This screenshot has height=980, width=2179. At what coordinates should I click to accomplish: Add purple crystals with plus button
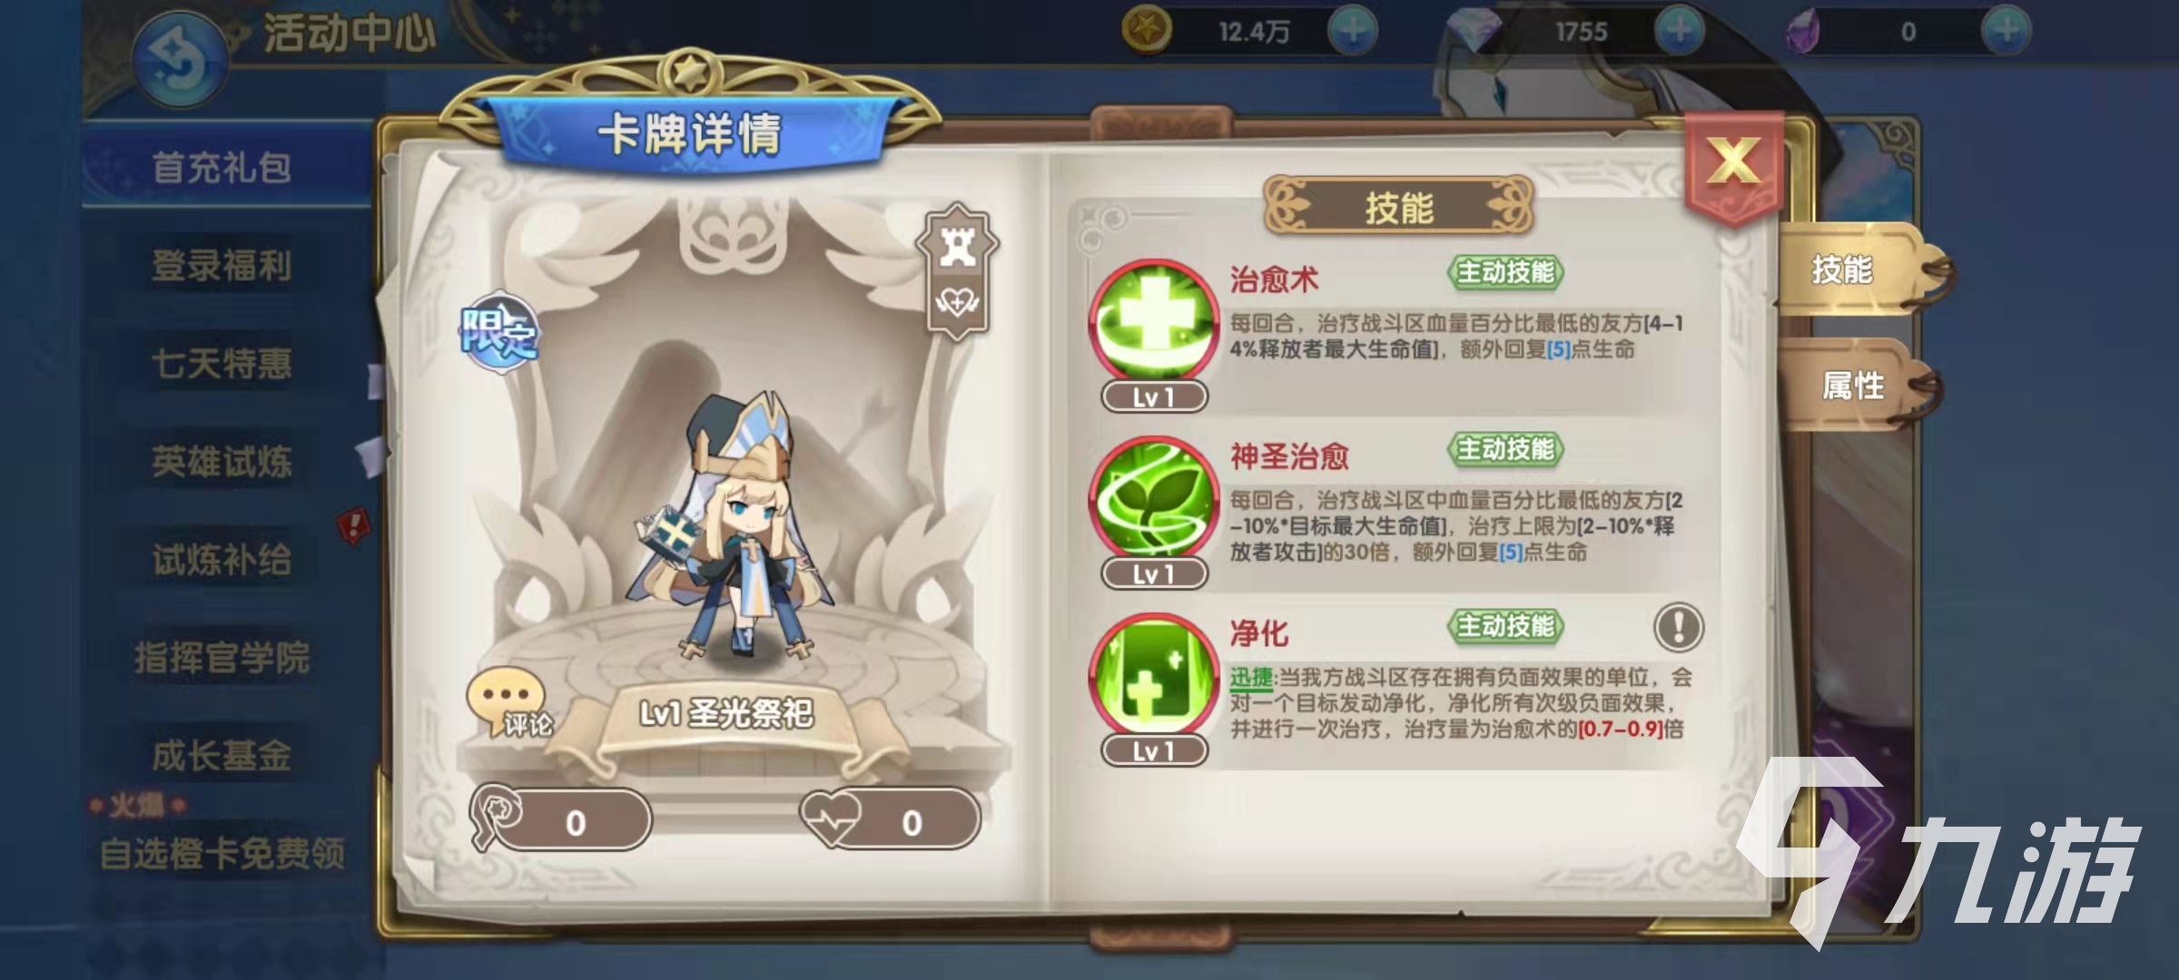[x=2006, y=31]
